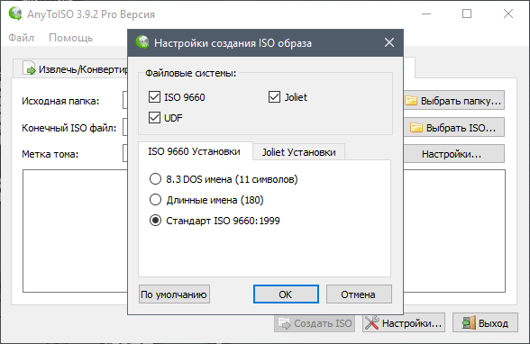
Task: Close the ISO settings dialog
Action: 389,42
